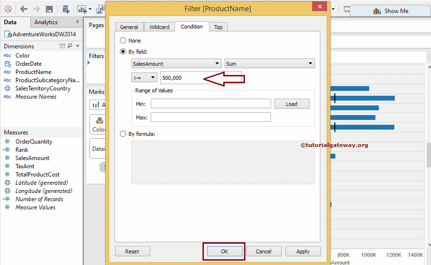Select the Measure Values field

pyautogui.click(x=35, y=207)
